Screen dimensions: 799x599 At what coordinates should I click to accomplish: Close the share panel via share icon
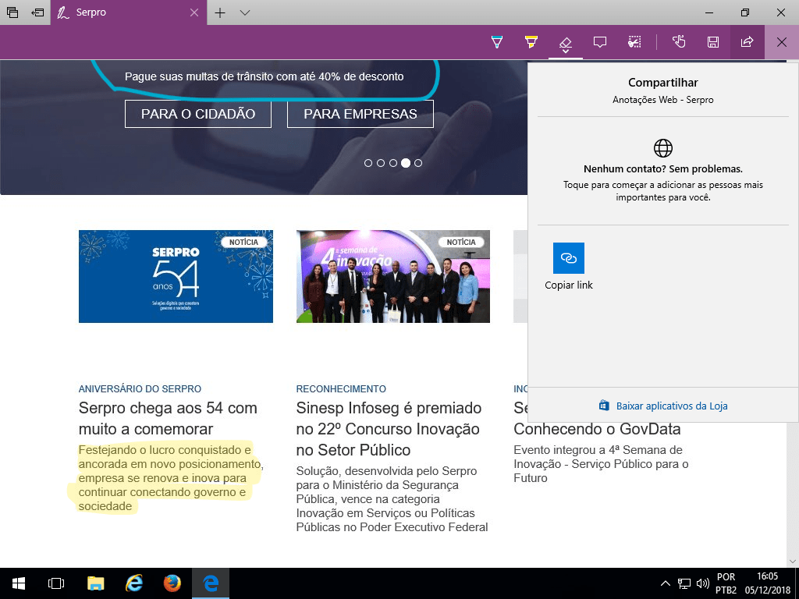[x=747, y=42]
